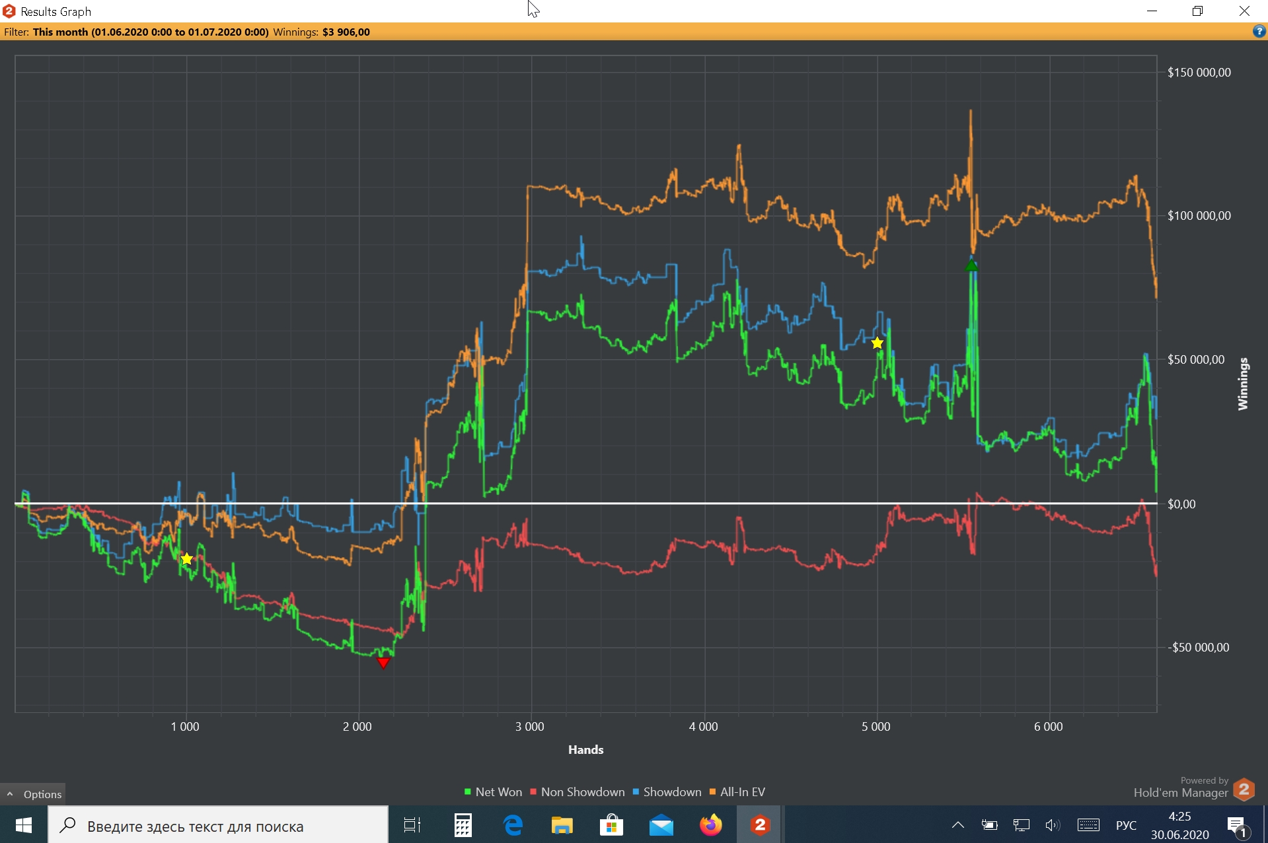
Task: Click the red downward triangle low marker
Action: tap(383, 663)
